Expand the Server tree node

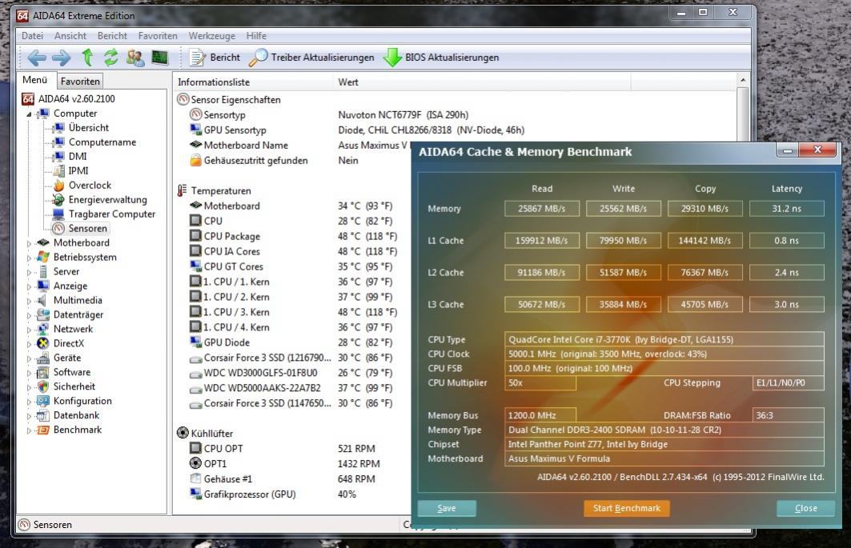point(29,272)
